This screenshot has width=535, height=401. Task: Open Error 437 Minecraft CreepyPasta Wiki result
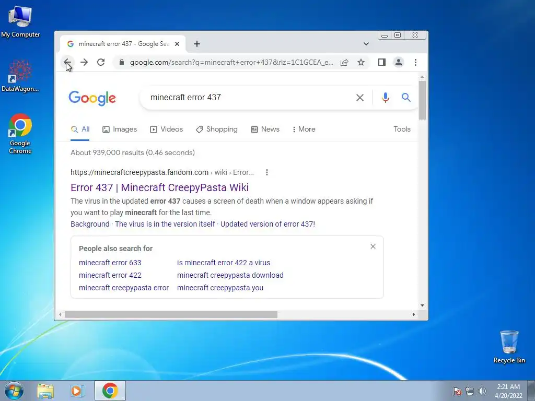(160, 187)
